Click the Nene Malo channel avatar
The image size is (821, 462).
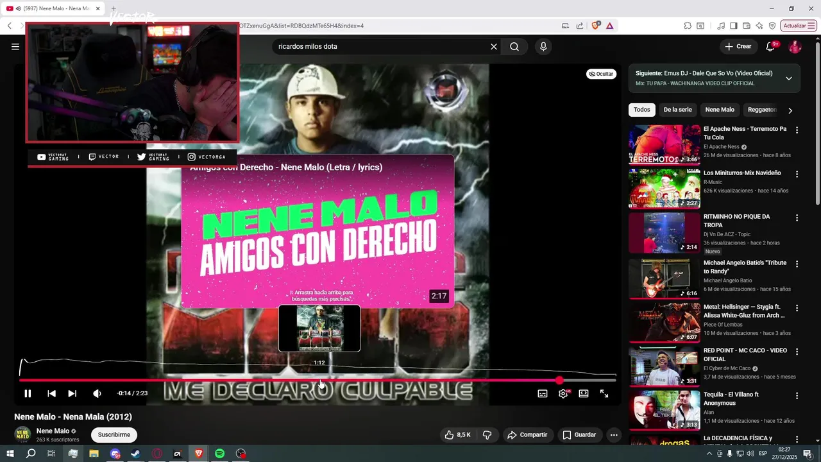[x=22, y=434]
